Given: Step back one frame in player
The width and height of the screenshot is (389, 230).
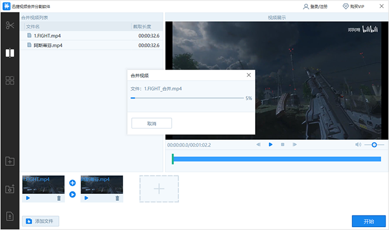Looking at the screenshot, I should pyautogui.click(x=258, y=144).
